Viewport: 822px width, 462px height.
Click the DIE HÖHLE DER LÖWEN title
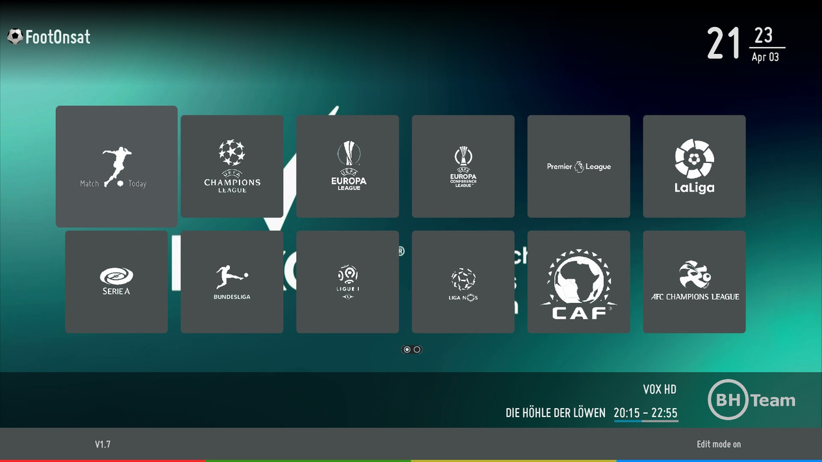(555, 413)
